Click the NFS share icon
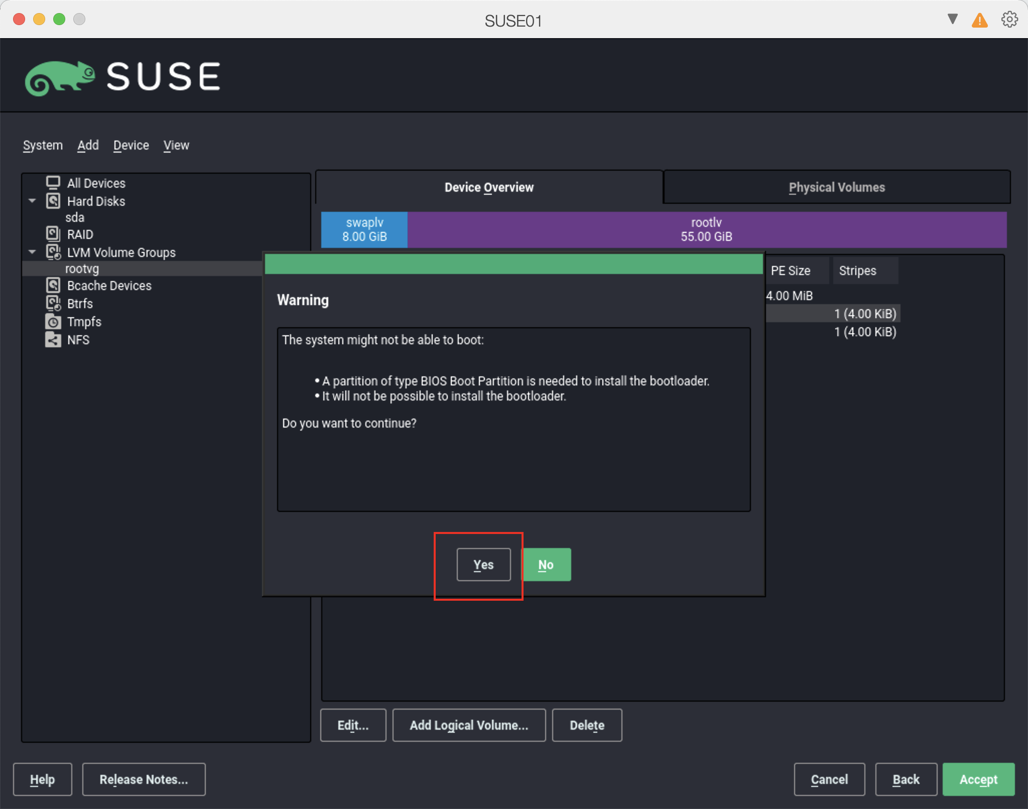This screenshot has width=1028, height=809. [x=53, y=339]
